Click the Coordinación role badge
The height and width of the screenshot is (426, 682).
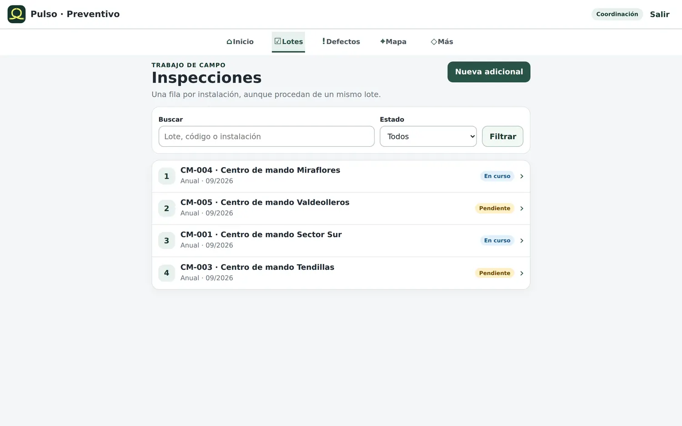pyautogui.click(x=617, y=14)
